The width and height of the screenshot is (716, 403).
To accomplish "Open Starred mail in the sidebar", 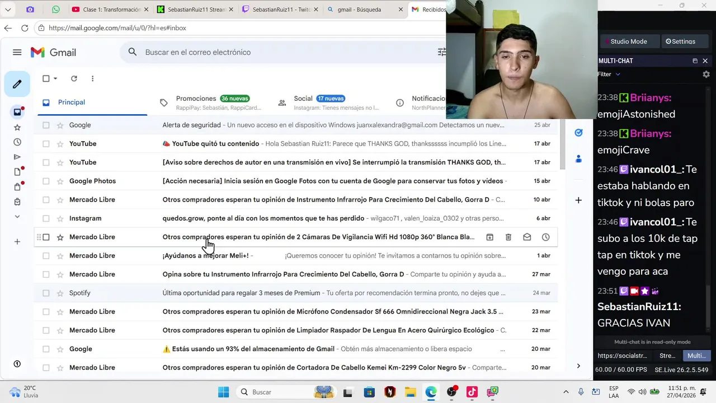I will tap(17, 128).
